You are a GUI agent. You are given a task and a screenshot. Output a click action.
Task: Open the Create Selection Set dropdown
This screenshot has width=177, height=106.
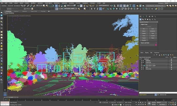pyautogui.click(x=104, y=5)
